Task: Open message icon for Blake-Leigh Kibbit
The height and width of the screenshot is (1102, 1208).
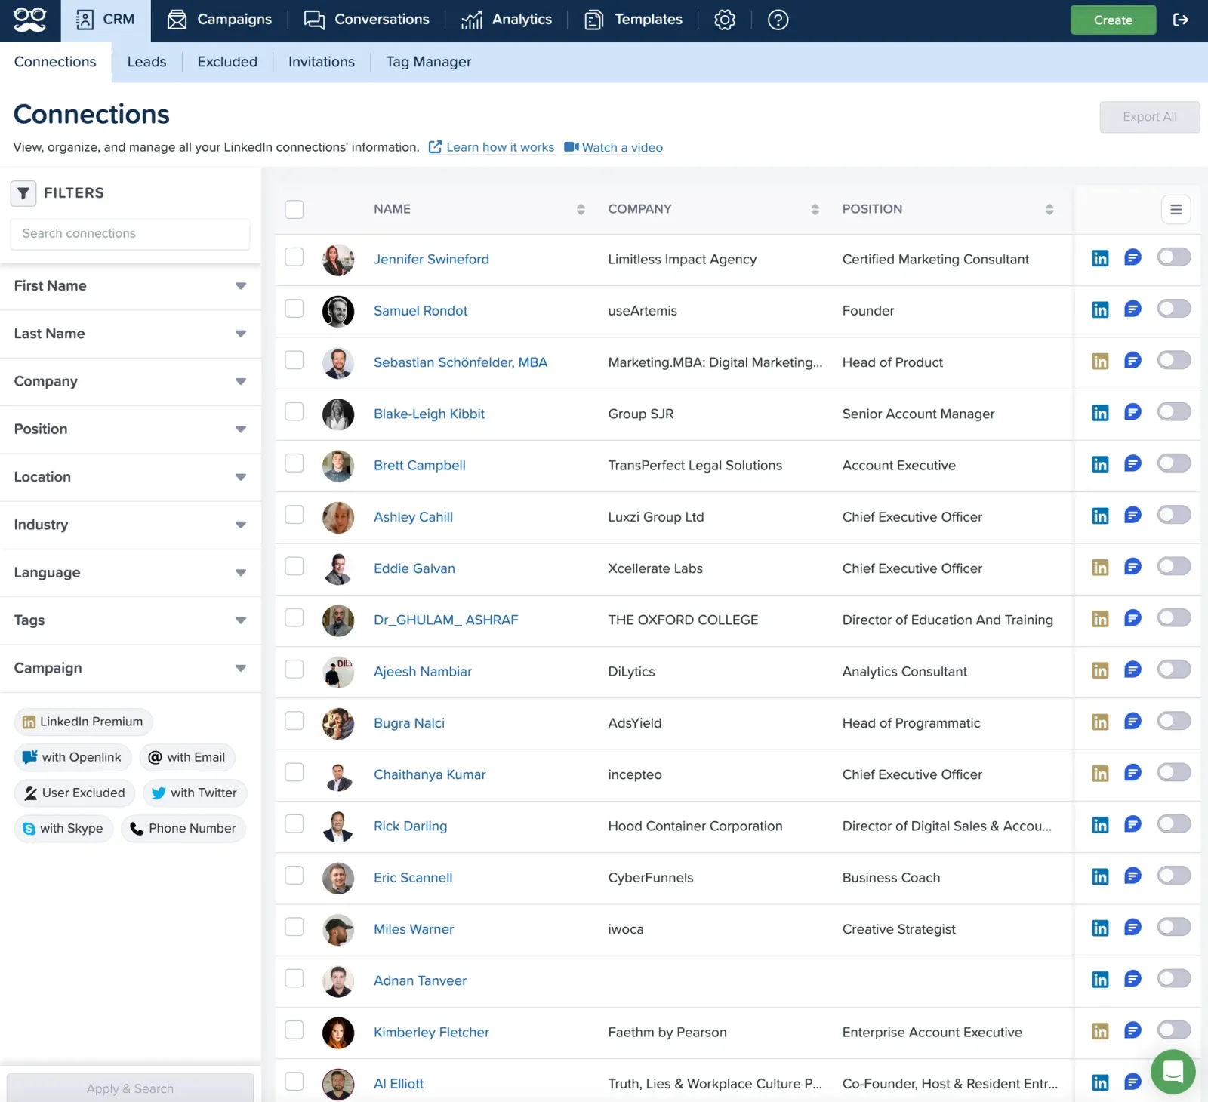Action: click(x=1132, y=412)
